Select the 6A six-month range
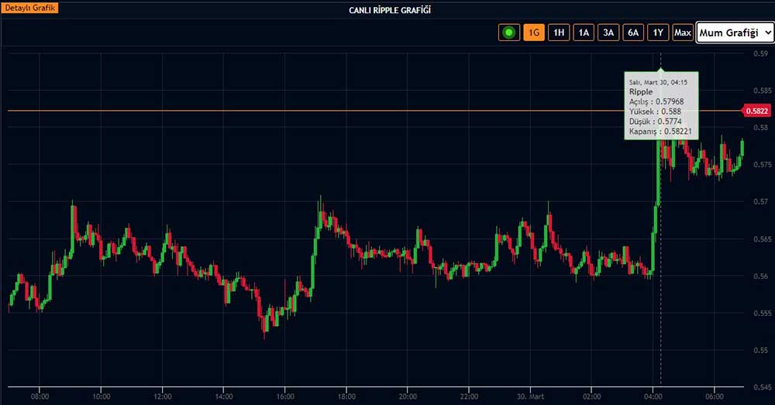The width and height of the screenshot is (775, 405). tap(633, 33)
